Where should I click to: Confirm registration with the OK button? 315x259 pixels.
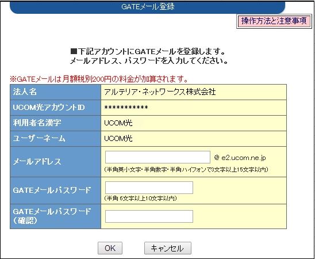tap(110, 248)
